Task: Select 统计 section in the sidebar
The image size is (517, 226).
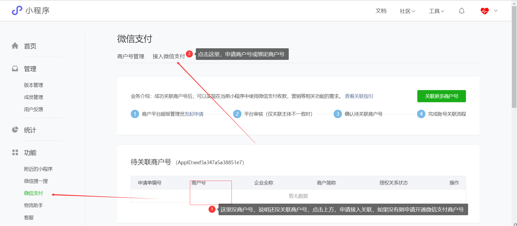Action: [30, 130]
